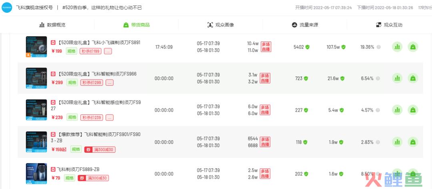Image resolution: width=432 pixels, height=189 pixels.
Task: Select the 流量来源 tab
Action: [x=305, y=25]
